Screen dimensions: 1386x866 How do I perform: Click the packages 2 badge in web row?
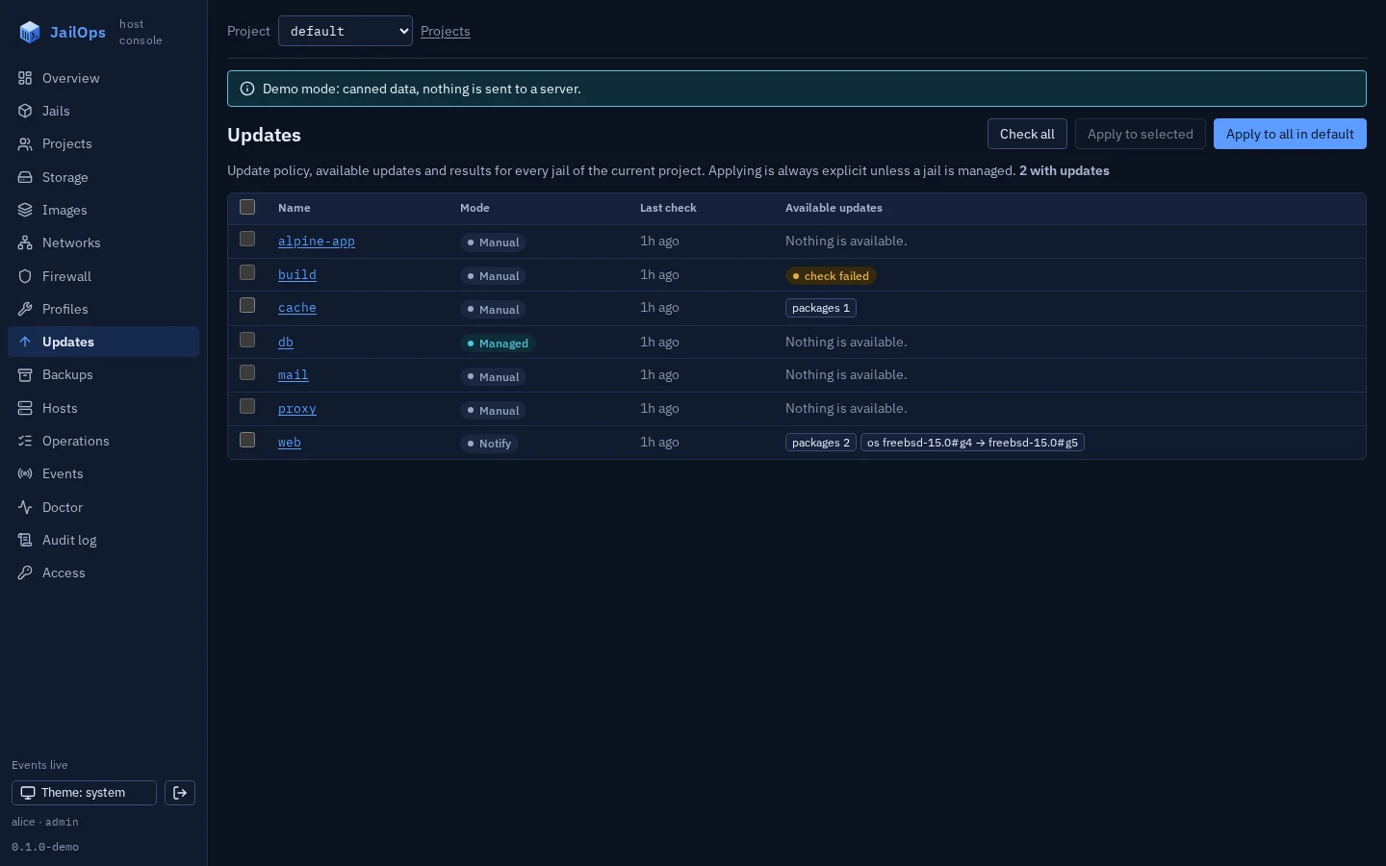coord(821,443)
